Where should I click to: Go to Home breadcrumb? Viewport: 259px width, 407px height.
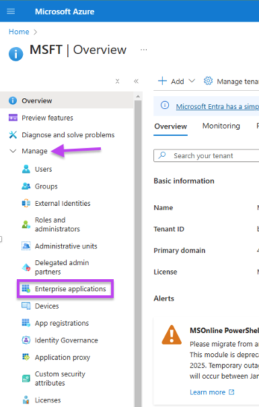pos(19,32)
